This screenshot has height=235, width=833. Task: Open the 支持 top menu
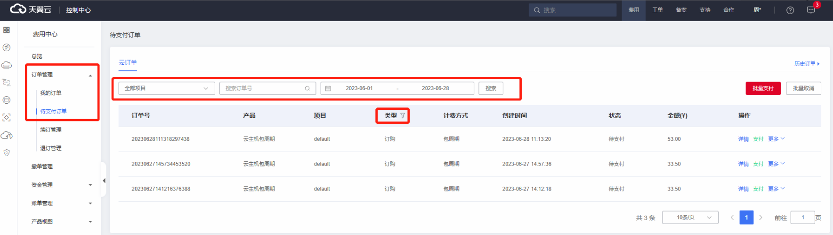[705, 10]
